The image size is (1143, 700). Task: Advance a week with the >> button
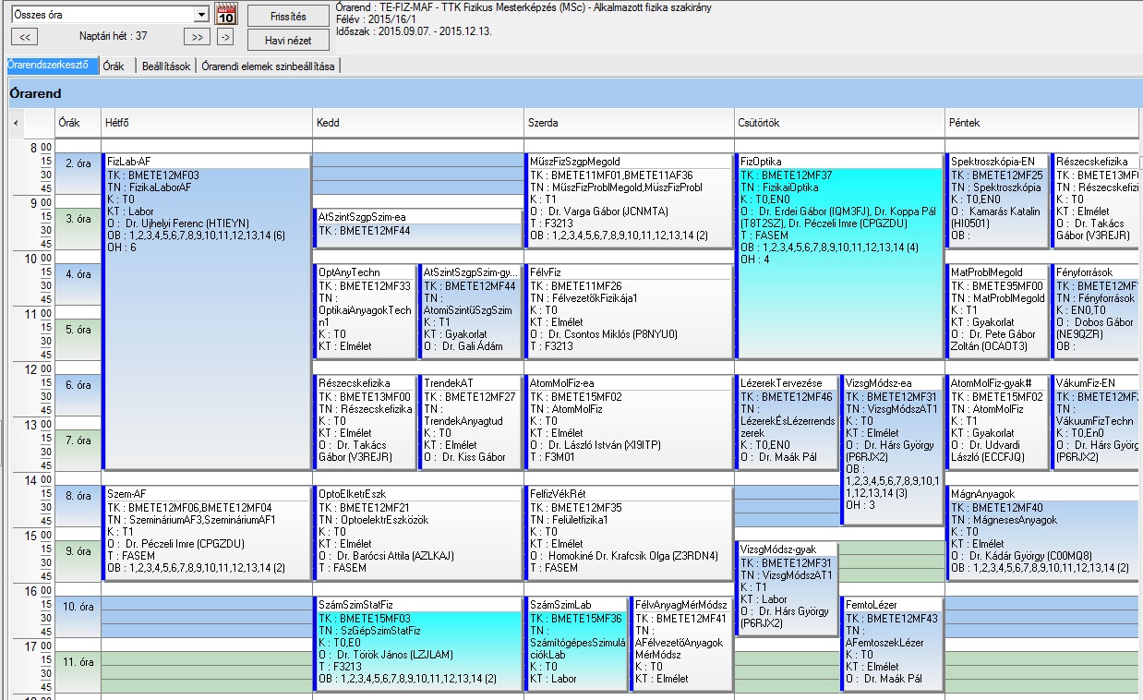(197, 37)
